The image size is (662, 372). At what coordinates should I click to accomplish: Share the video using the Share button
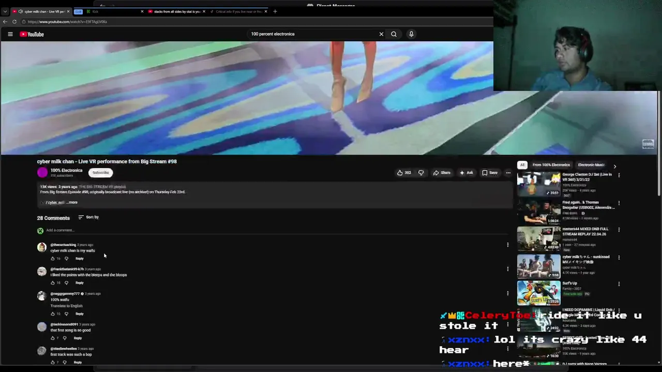click(442, 173)
